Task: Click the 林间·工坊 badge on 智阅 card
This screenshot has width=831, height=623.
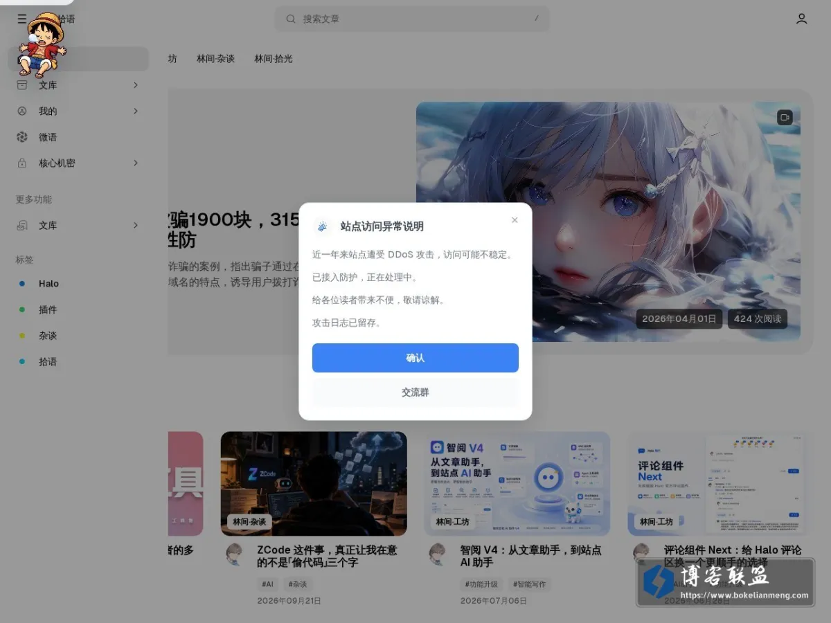Action: pyautogui.click(x=453, y=522)
